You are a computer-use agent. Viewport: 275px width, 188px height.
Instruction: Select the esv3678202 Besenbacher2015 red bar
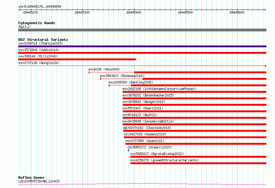[x=194, y=98]
